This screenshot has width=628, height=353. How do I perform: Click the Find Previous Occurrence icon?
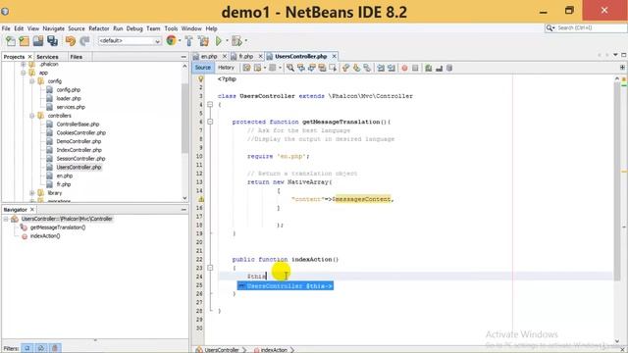point(301,68)
